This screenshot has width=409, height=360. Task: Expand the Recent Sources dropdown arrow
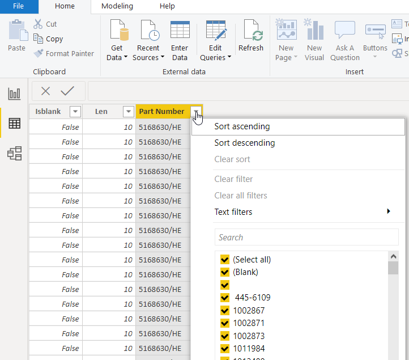162,57
